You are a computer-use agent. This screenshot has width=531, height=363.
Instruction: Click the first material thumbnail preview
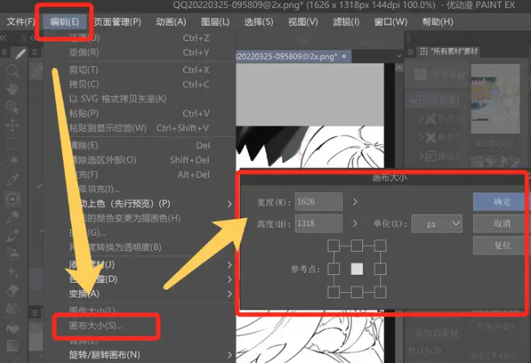coord(495,99)
